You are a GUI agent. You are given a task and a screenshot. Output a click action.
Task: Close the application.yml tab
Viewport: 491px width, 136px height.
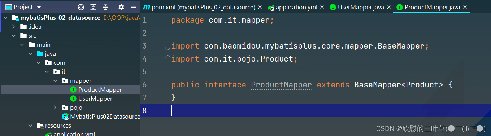pos(322,7)
